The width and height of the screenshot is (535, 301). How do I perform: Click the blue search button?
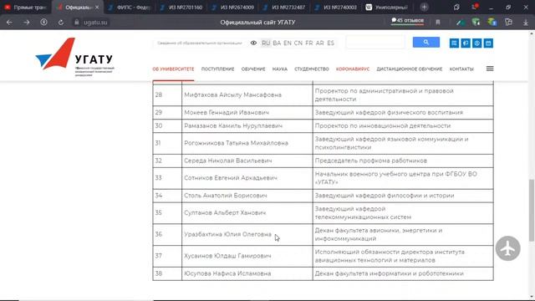click(x=426, y=43)
